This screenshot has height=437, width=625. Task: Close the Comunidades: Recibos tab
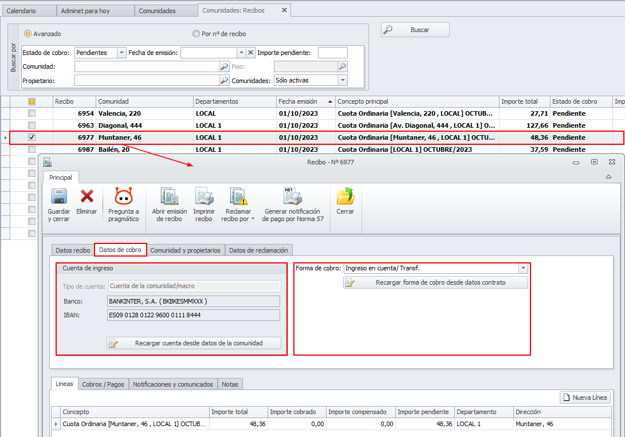tap(284, 10)
